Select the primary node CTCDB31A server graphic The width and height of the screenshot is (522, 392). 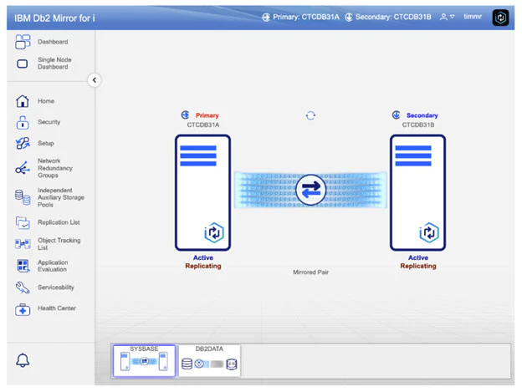202,192
